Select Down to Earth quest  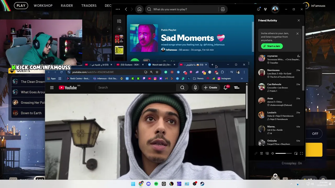(x=28, y=113)
